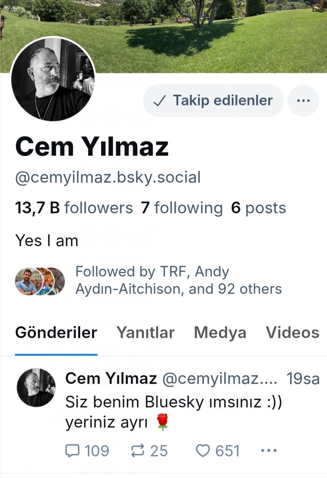
Task: Click the stacked mutual follower avatars
Action: [x=40, y=281]
